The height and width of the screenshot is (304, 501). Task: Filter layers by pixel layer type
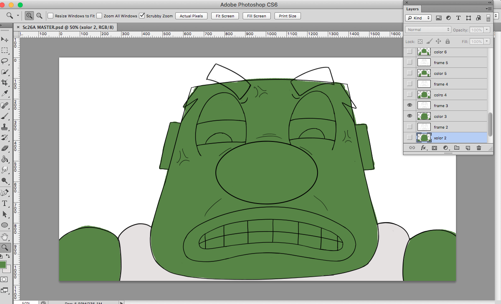click(x=439, y=18)
